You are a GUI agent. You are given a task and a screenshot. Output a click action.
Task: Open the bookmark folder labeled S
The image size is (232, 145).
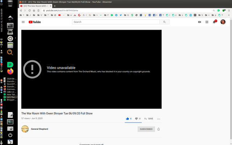click(200, 15)
